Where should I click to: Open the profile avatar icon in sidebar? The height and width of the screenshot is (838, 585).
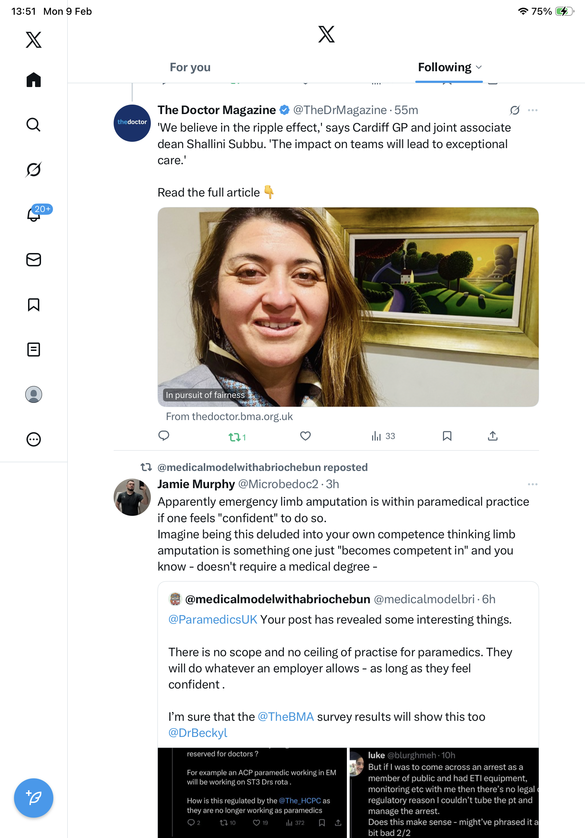click(34, 394)
